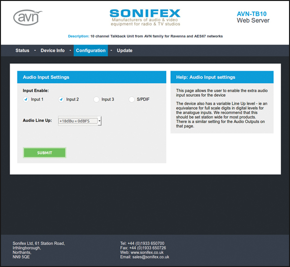Click the Input Enable label
Viewport: 290px width, 267px height.
(36, 90)
